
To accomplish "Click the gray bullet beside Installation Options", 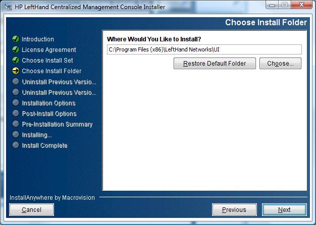I will (x=16, y=102).
